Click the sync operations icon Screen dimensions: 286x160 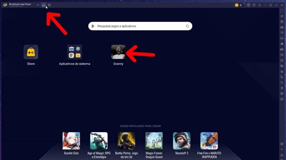pyautogui.click(x=282, y=33)
